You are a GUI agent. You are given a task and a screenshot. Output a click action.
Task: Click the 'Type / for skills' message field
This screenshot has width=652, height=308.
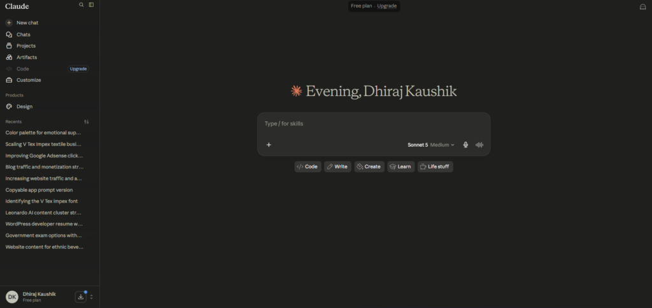(x=373, y=124)
